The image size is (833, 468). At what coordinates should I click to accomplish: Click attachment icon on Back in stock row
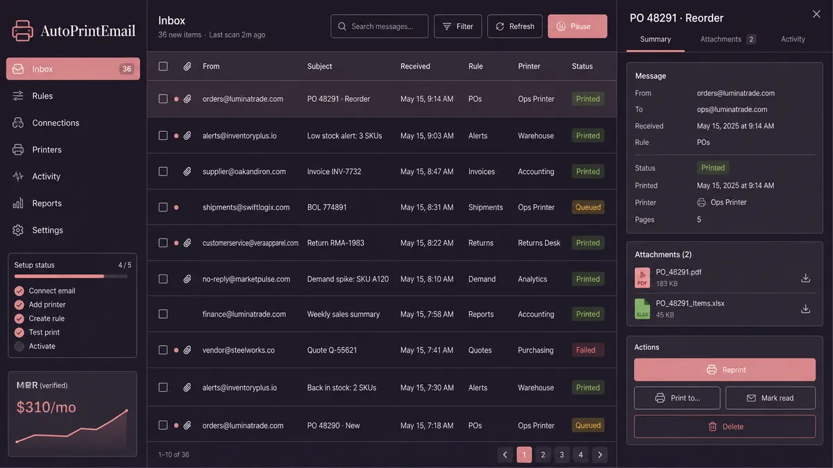click(187, 388)
